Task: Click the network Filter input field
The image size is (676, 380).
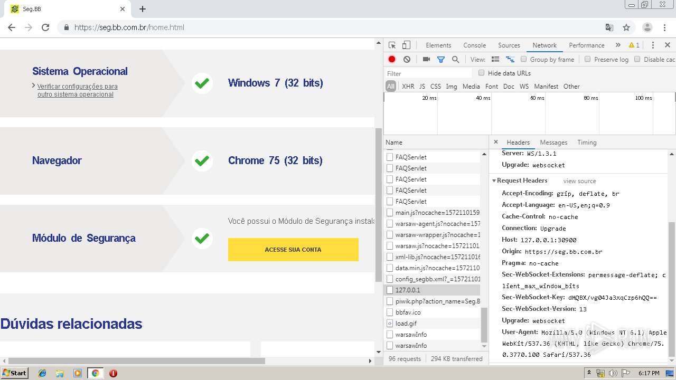Action: (428, 73)
